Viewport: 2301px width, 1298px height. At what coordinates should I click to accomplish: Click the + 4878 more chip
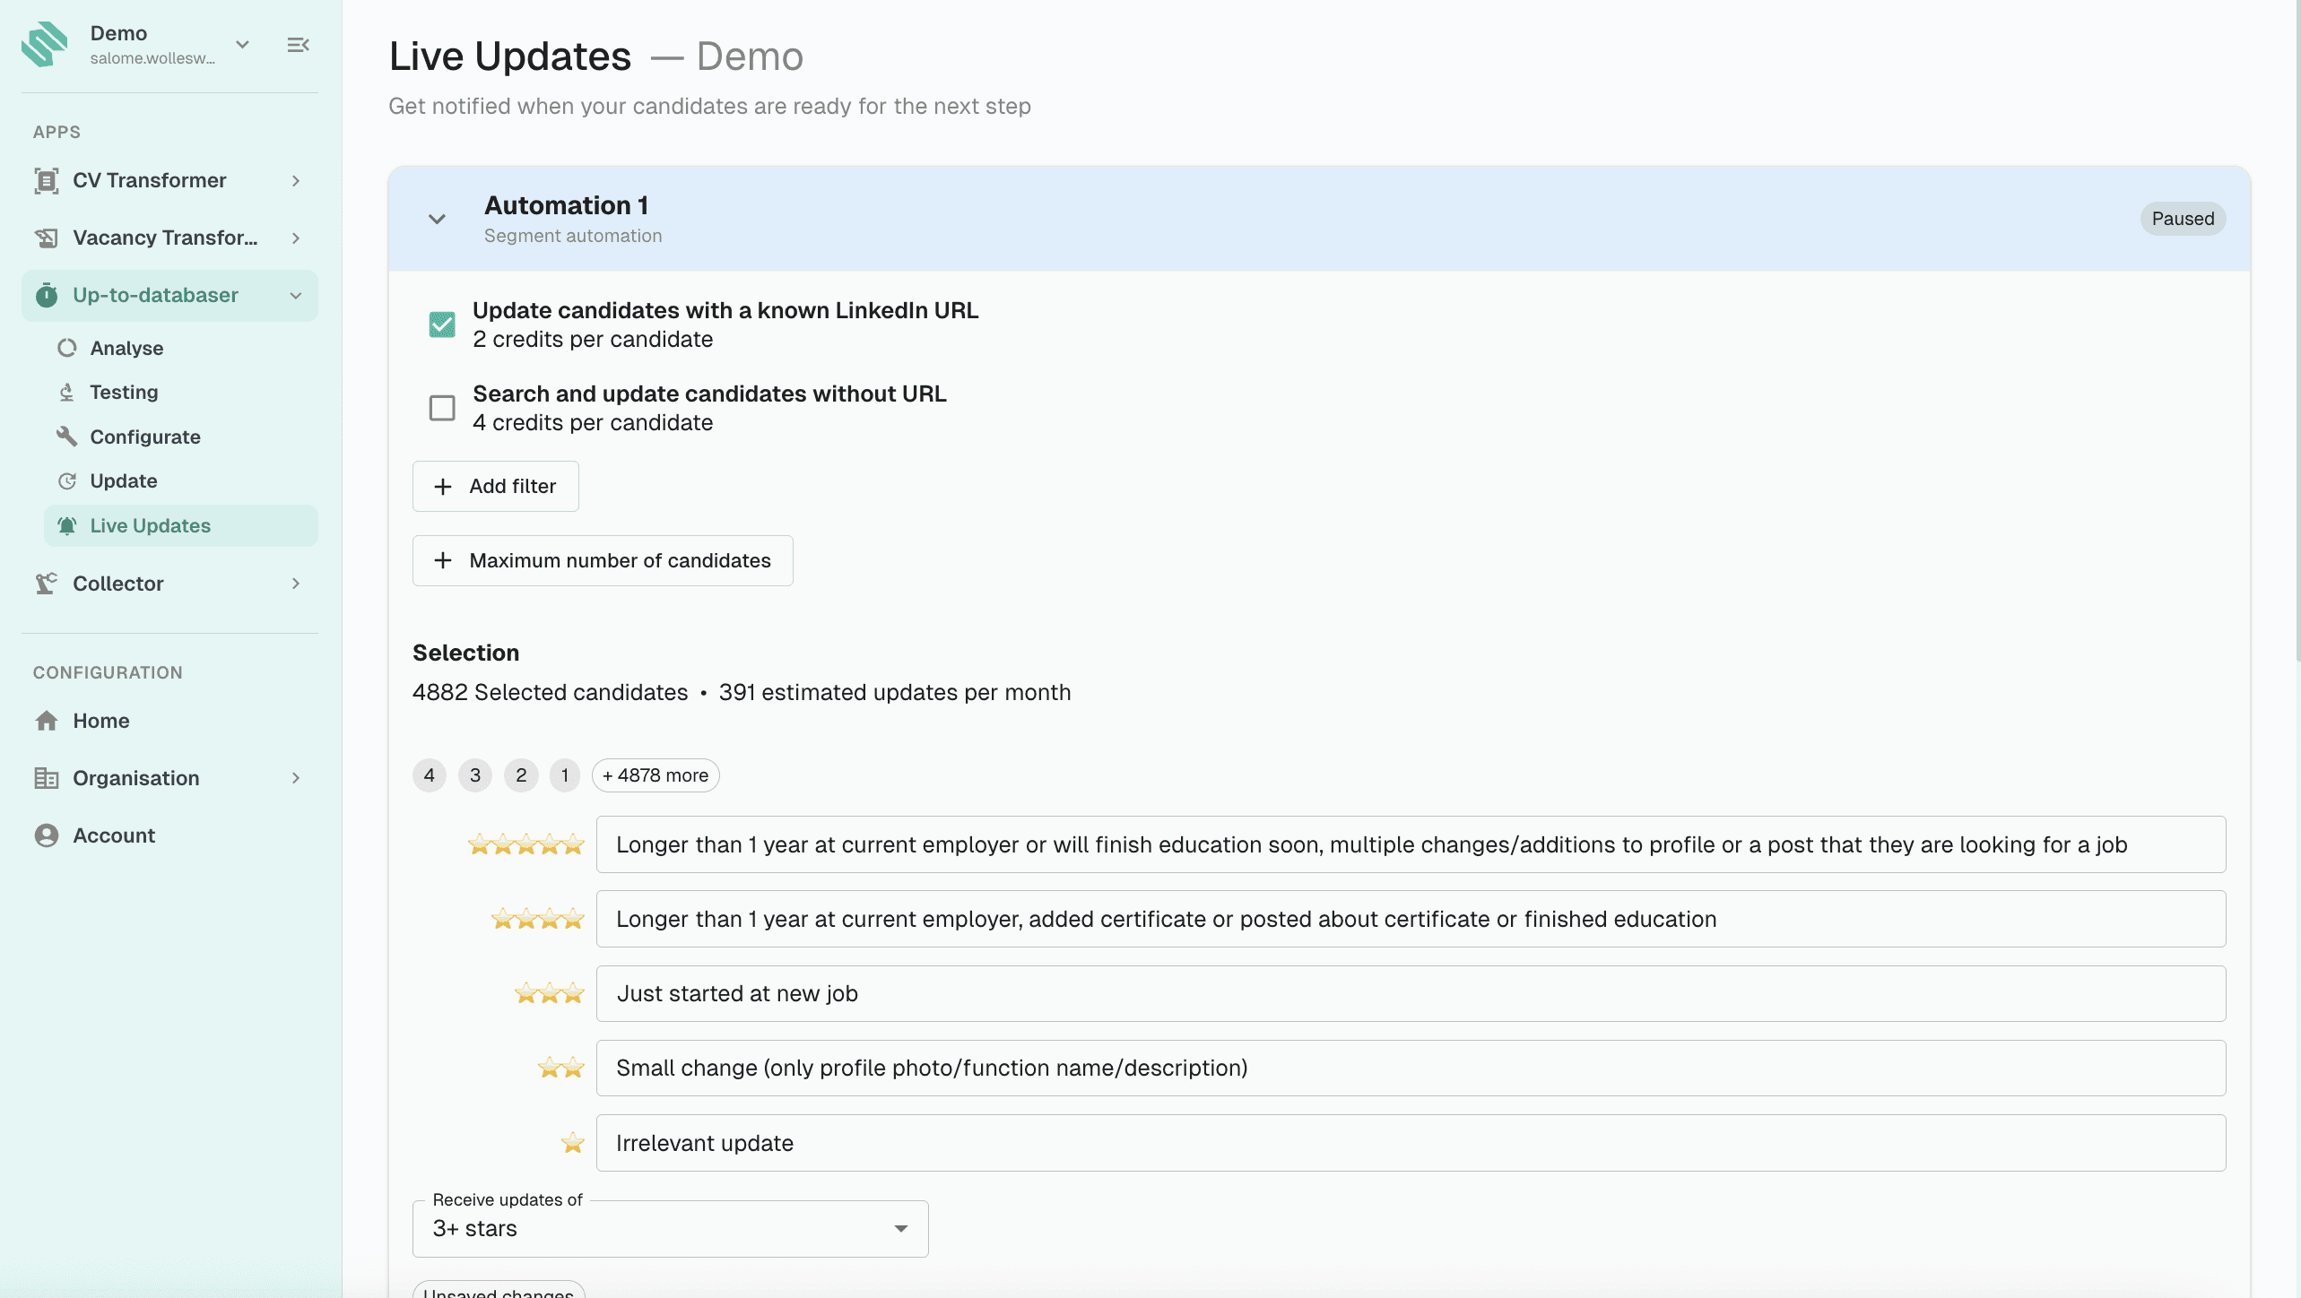pyautogui.click(x=656, y=775)
